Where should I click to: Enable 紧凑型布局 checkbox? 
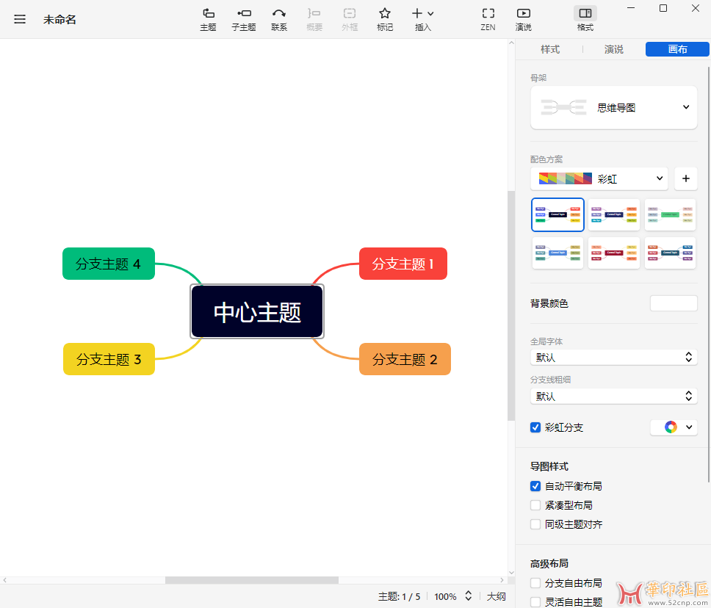click(535, 505)
